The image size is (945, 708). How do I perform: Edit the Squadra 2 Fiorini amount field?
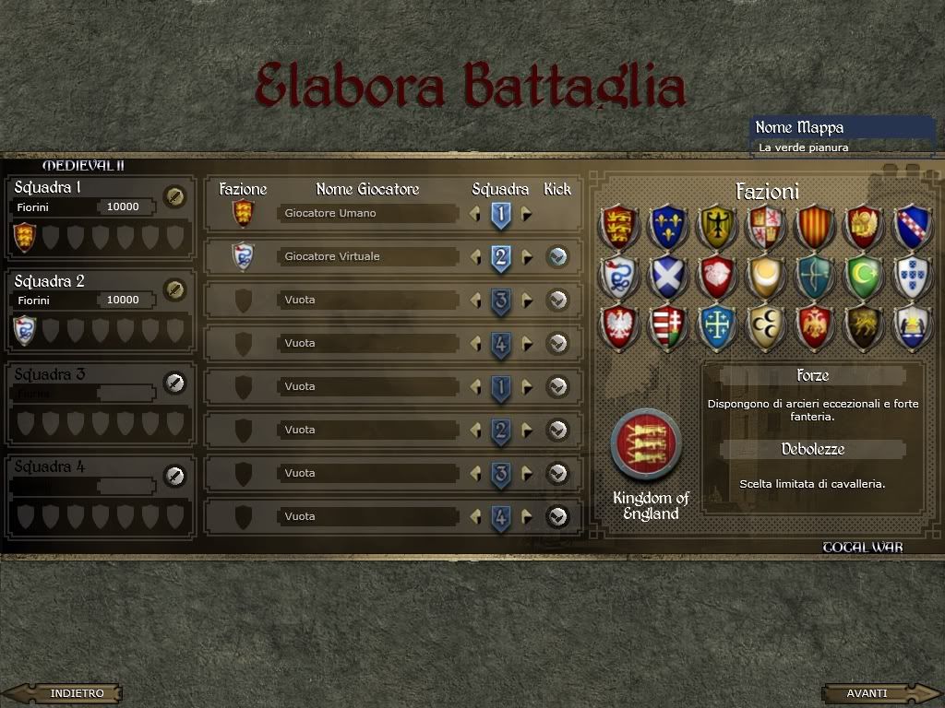coord(126,300)
